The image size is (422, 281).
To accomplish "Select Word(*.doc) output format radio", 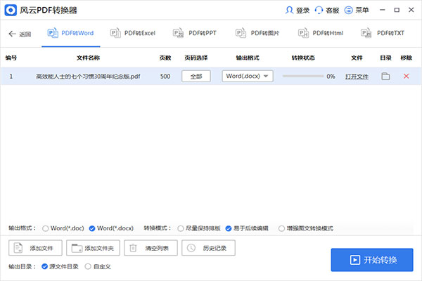I will [x=46, y=228].
